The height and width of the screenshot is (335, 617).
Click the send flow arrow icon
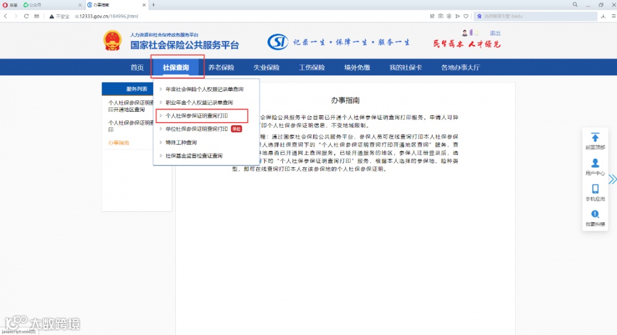(457, 16)
